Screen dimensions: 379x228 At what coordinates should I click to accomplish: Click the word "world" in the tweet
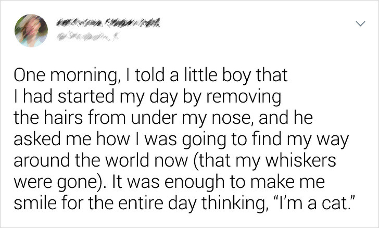[128, 160]
